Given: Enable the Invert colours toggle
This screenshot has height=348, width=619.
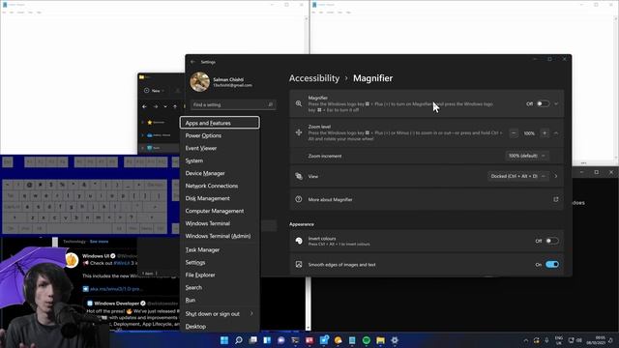Looking at the screenshot, I should (x=552, y=241).
